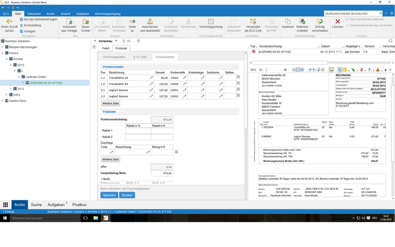Switch to the § 14 UStG form tab
Screen dimensions: 395x247
tap(140, 57)
